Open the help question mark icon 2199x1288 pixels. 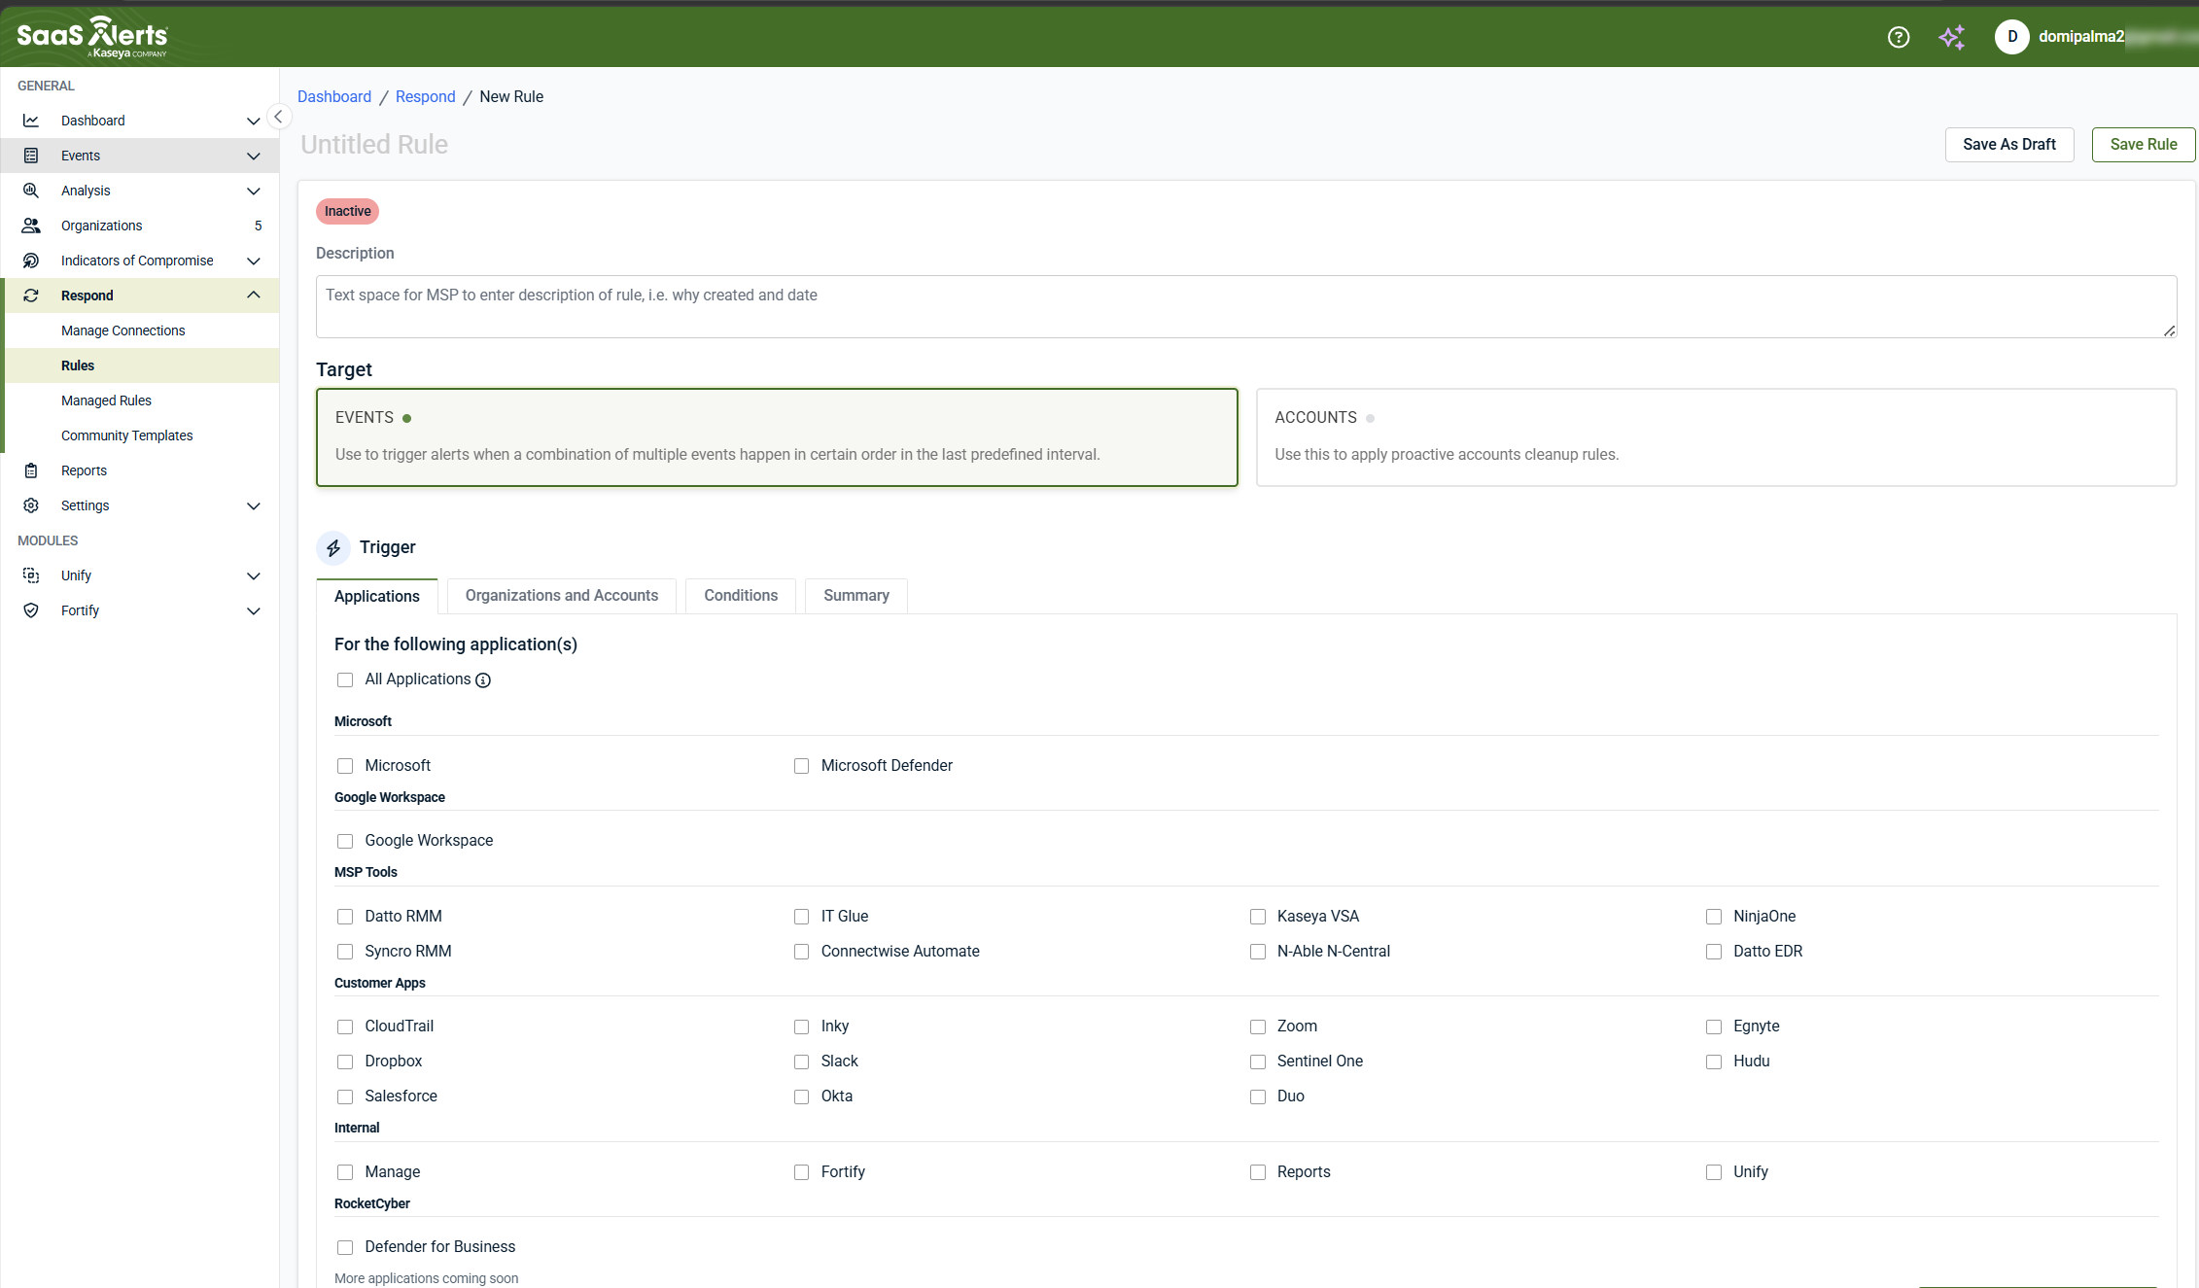1899,37
